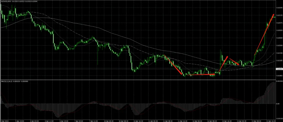283x122 pixels.
Task: Click the 13 Apr 08:30 time label
Action: click(256, 121)
